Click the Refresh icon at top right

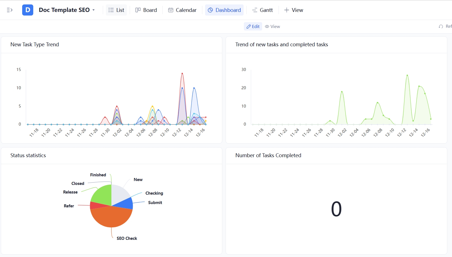click(440, 26)
